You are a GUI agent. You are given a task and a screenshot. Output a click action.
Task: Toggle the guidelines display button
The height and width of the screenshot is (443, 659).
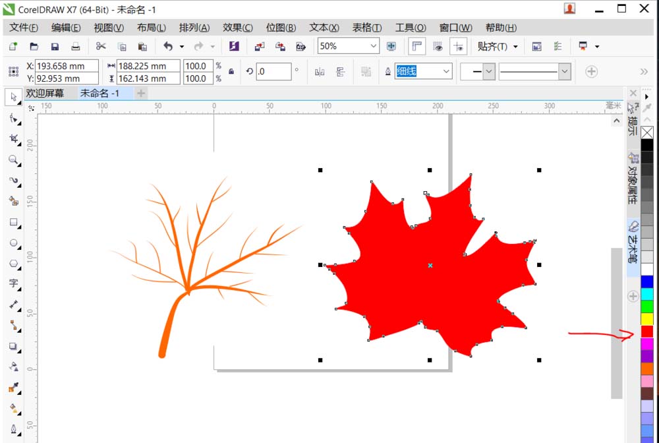tap(459, 46)
